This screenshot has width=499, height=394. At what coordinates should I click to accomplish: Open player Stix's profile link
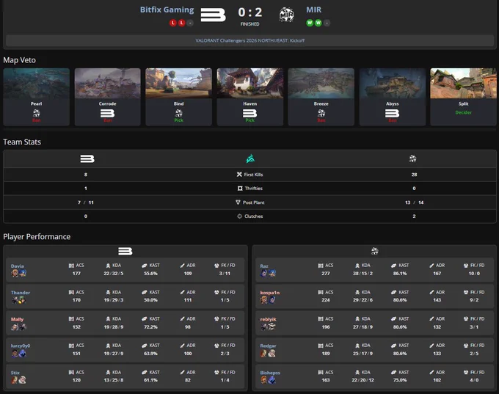click(15, 373)
